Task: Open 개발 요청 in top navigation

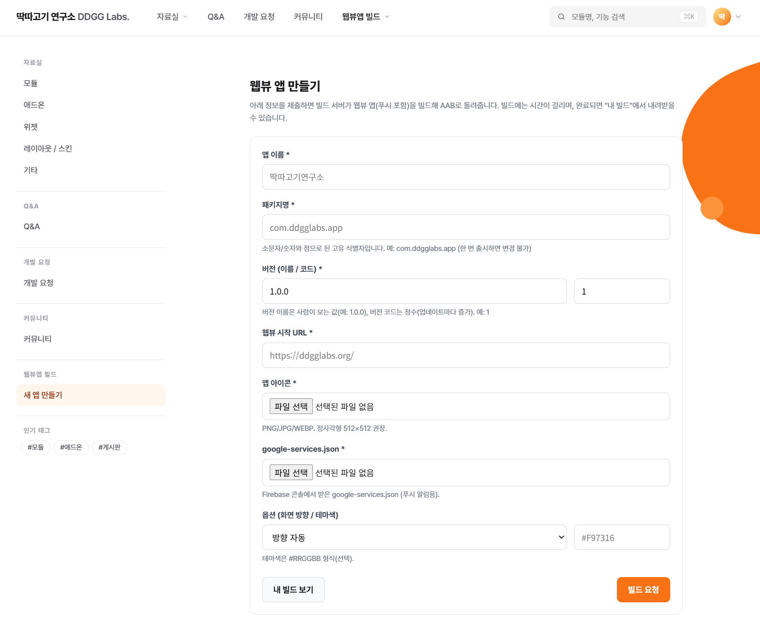Action: tap(259, 17)
